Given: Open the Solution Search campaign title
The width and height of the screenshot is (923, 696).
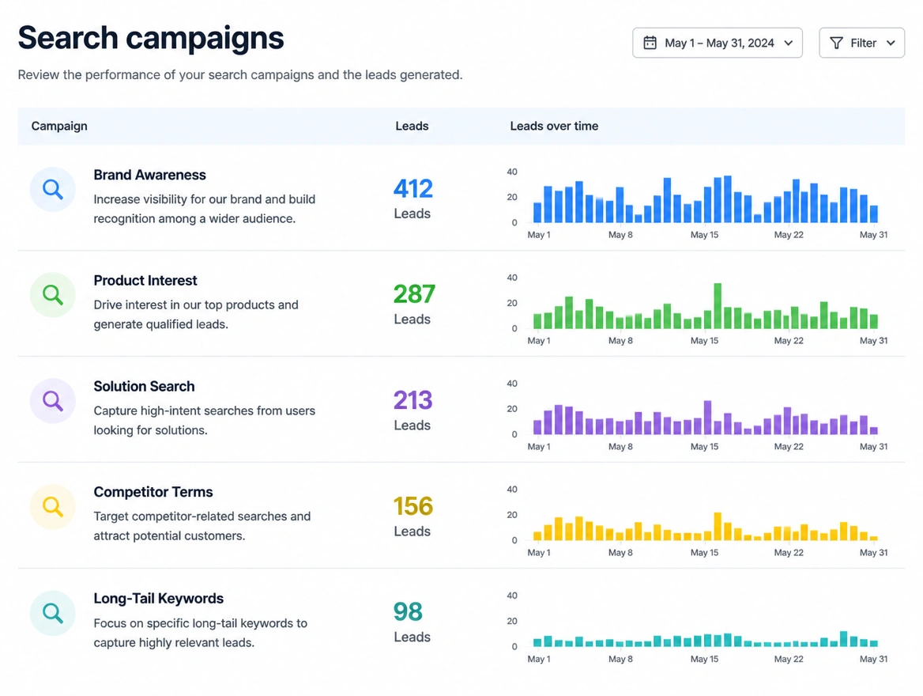Looking at the screenshot, I should (144, 387).
